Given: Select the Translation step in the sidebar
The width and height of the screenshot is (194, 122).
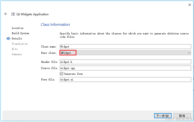Looking at the screenshot, I should (x=20, y=44).
